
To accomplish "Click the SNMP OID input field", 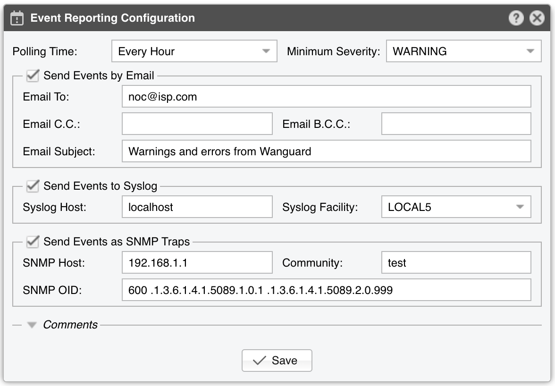I will click(x=327, y=290).
